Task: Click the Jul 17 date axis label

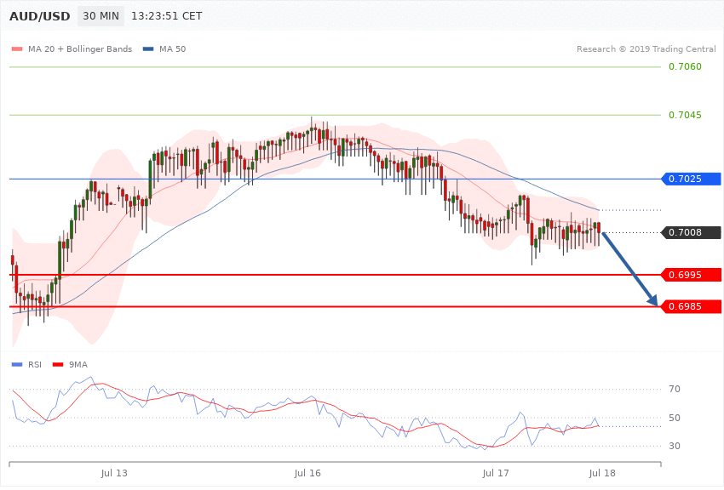Action: [496, 473]
